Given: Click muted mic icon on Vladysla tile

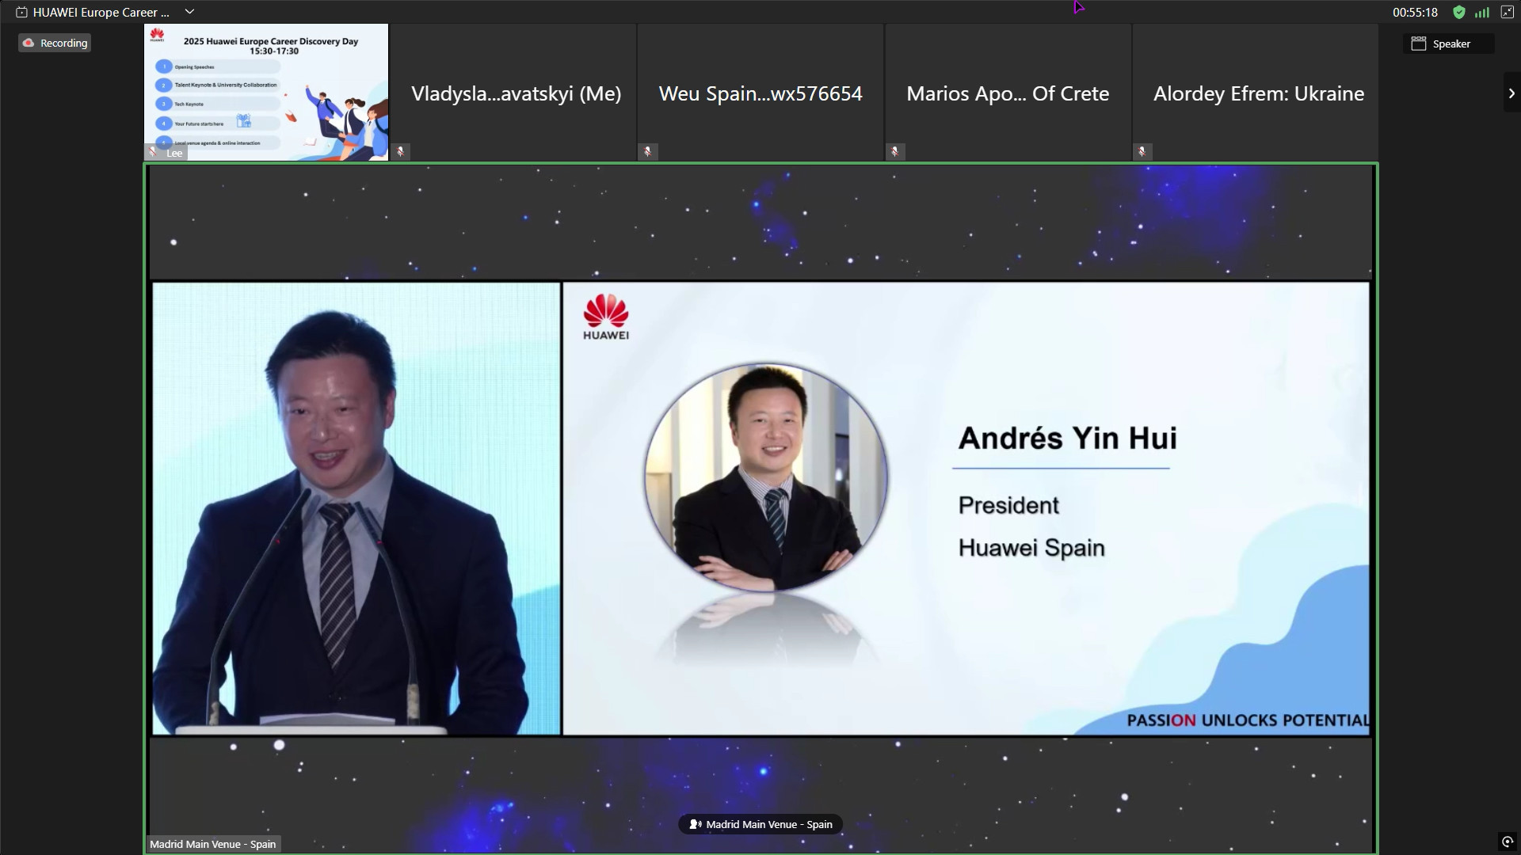Looking at the screenshot, I should [x=401, y=151].
